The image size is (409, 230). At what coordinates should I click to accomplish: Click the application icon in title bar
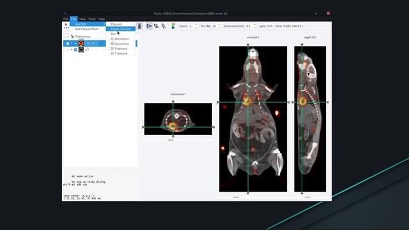pyautogui.click(x=65, y=13)
